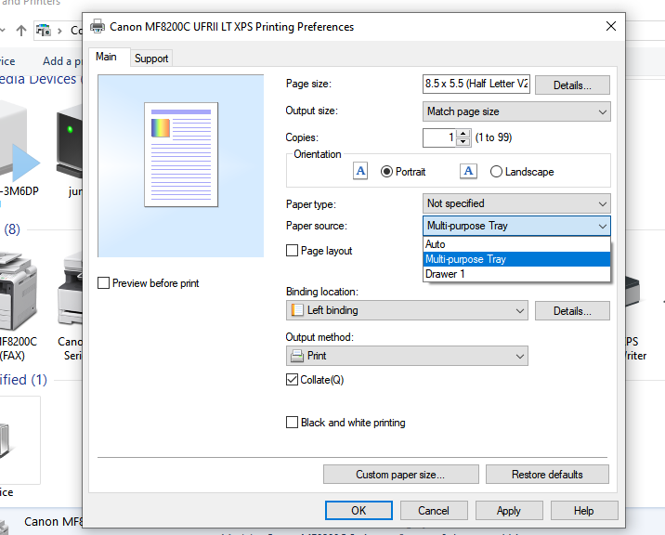
Task: Switch to the Support tab
Action: (151, 59)
